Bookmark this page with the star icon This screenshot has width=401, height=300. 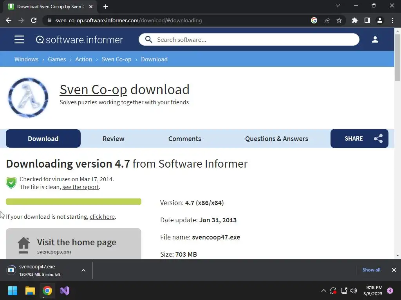pos(339,20)
